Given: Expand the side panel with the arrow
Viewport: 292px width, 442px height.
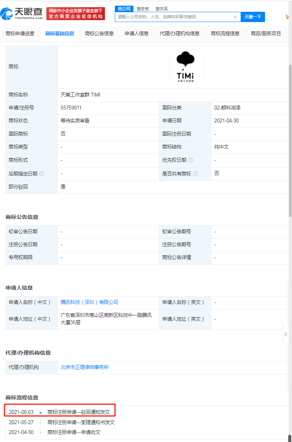Looking at the screenshot, I should pyautogui.click(x=286, y=334).
